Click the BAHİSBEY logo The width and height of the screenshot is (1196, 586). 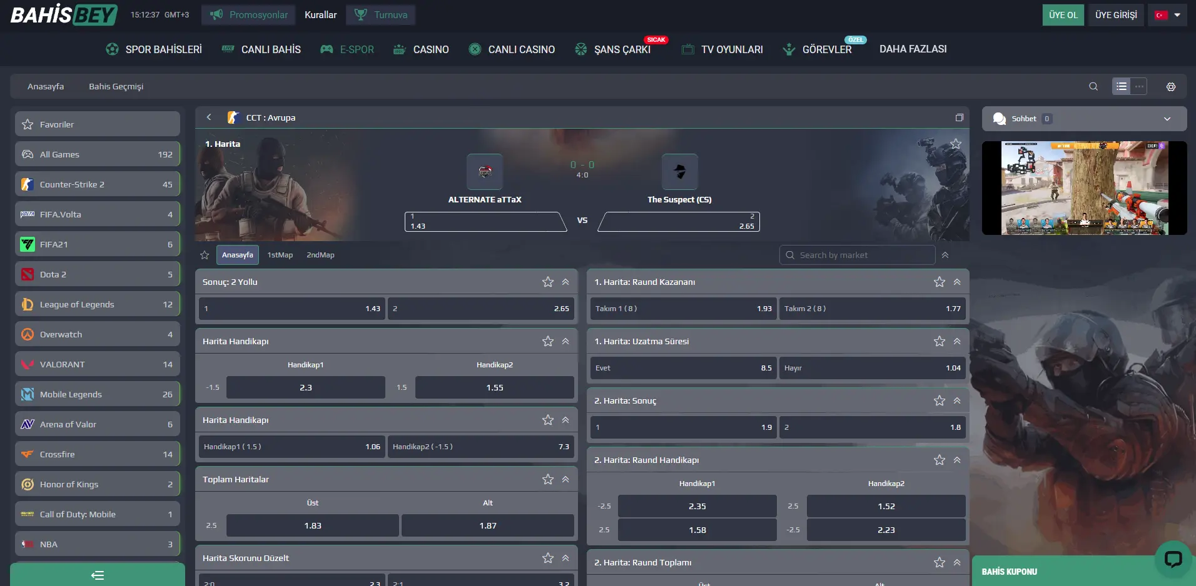pyautogui.click(x=64, y=14)
